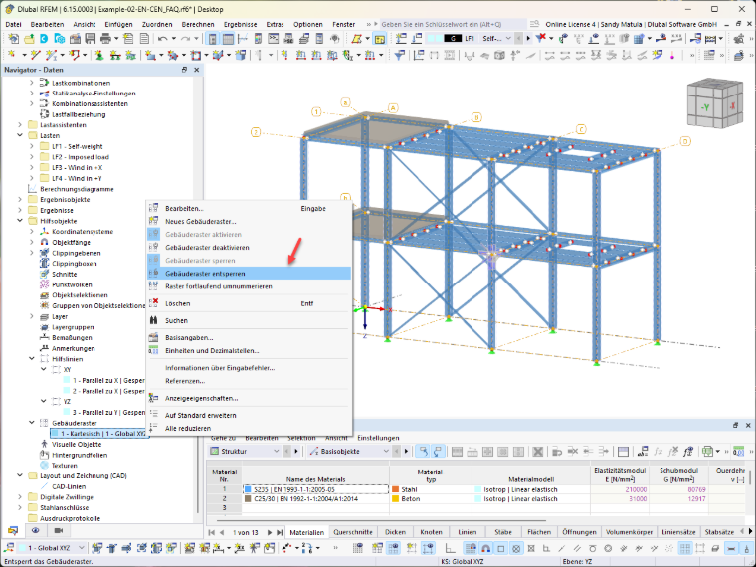Image resolution: width=756 pixels, height=567 pixels.
Task: Click the Print icon in toolbar
Action: (x=105, y=39)
